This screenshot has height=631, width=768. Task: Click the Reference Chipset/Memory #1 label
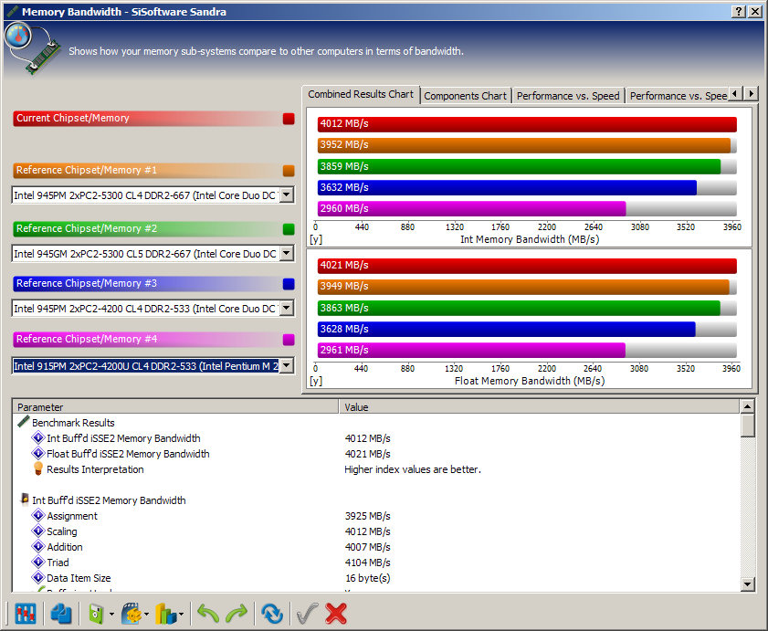point(87,170)
